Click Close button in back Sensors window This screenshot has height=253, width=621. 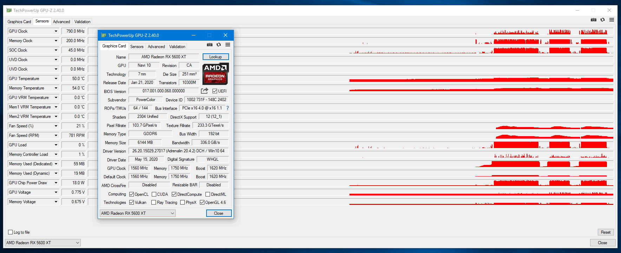(603, 243)
